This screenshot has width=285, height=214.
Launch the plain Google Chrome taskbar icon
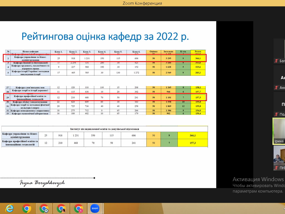click(27, 208)
